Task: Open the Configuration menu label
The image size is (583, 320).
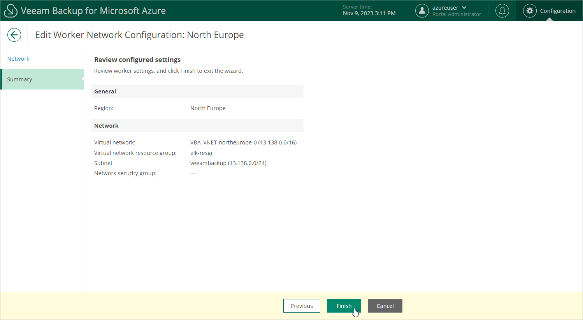Action: 557,11
